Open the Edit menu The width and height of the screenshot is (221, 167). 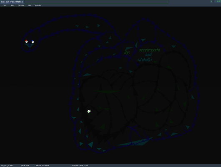tap(13, 5)
